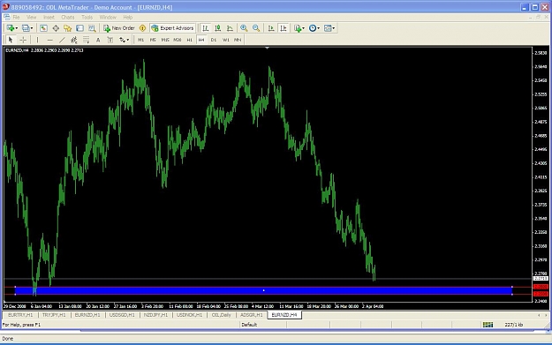552x345 pixels.
Task: Open the Tools menu
Action: [87, 17]
